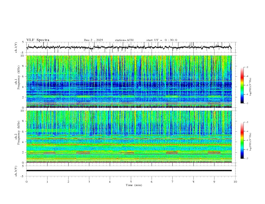Click the ch.2 colorbar "log(PSD)(V²/Hz)" label

pos(250,142)
